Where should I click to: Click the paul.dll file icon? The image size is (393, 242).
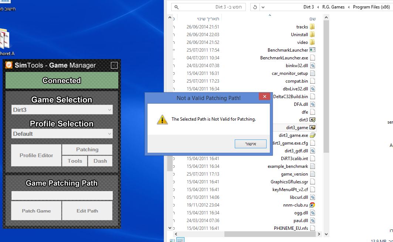(312, 220)
